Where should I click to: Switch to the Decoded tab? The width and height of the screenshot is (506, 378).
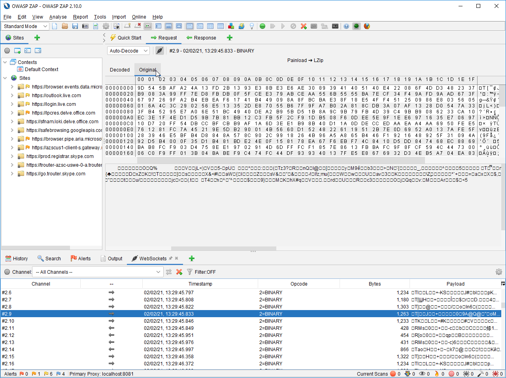click(x=120, y=70)
